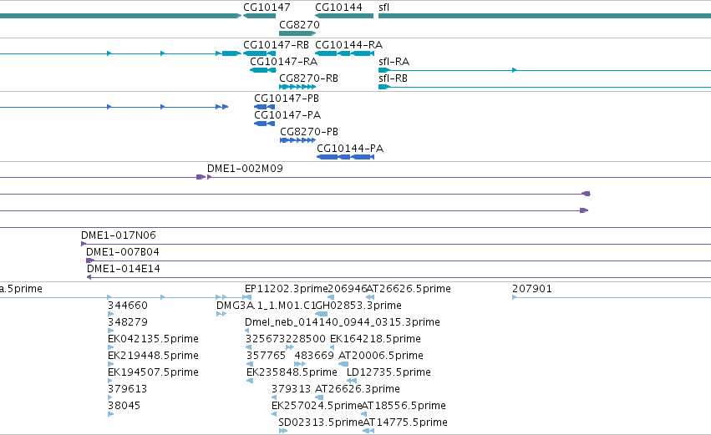
Task: Click the sfl-RB transcript label
Action: click(394, 78)
